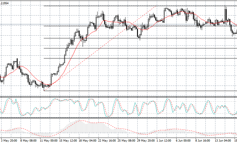Pick the 22 May 16:00 time label

(106, 141)
